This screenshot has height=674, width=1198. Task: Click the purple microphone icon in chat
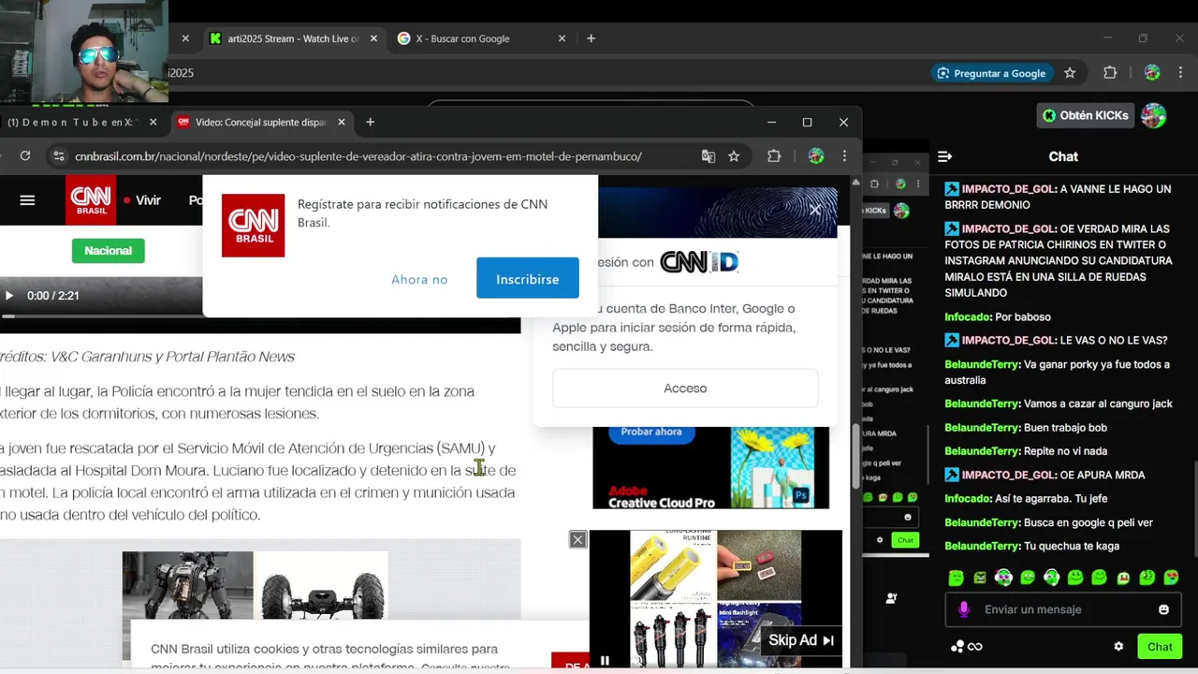click(x=964, y=609)
